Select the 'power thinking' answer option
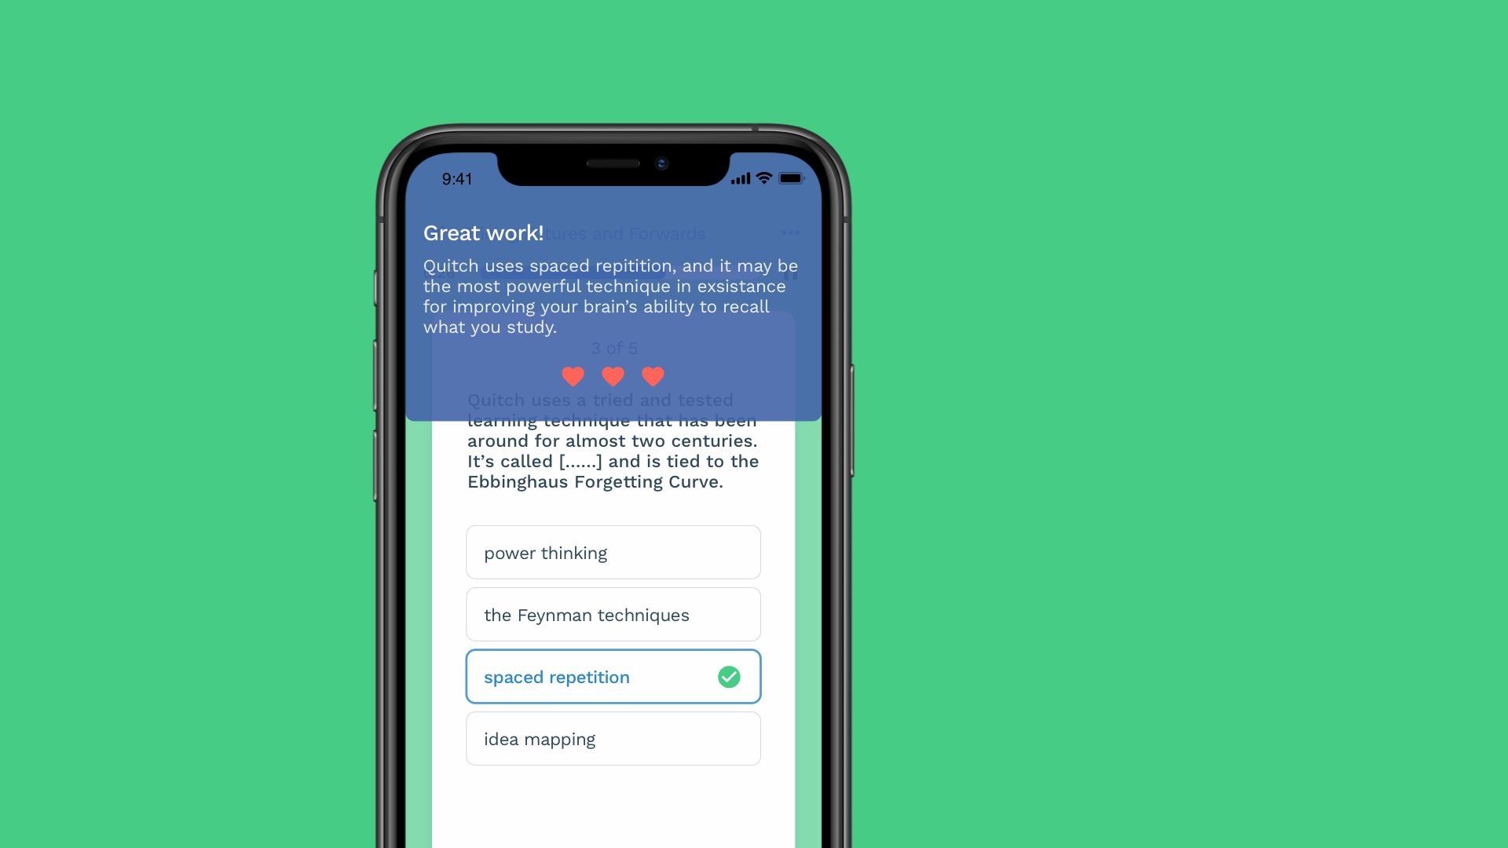The width and height of the screenshot is (1508, 848). (612, 552)
